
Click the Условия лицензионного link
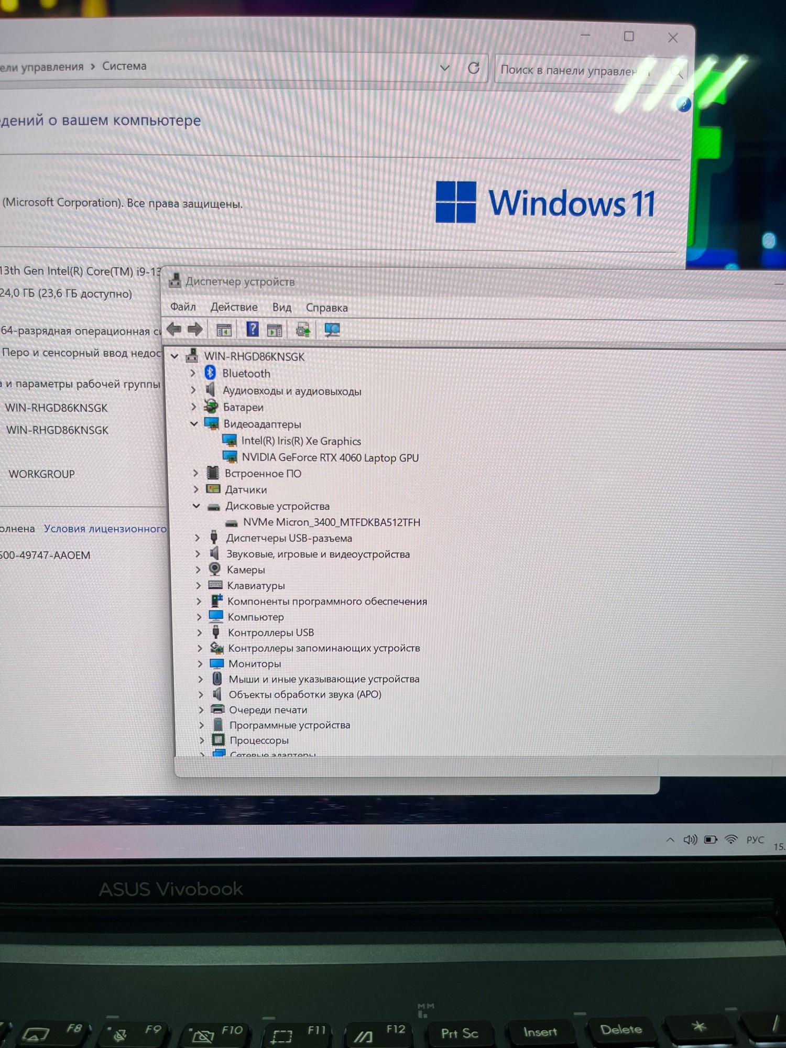point(105,529)
